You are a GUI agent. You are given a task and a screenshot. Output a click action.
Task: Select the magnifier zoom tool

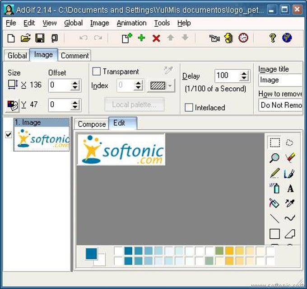point(274,158)
